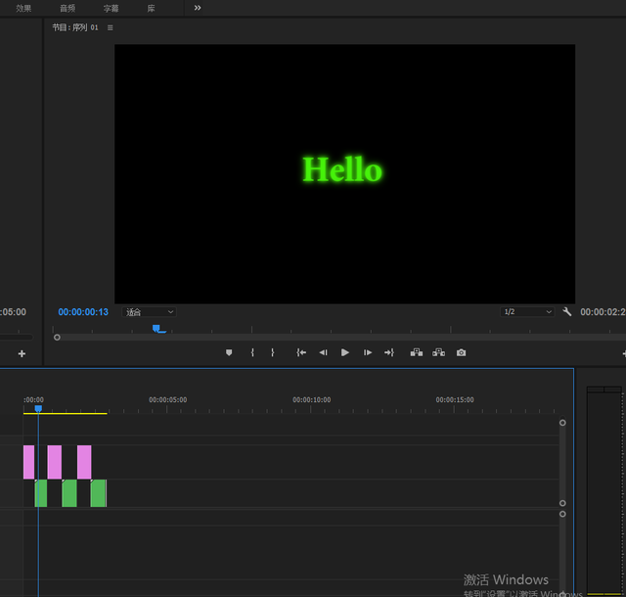
Task: Add a marker with the marker icon
Action: [229, 352]
